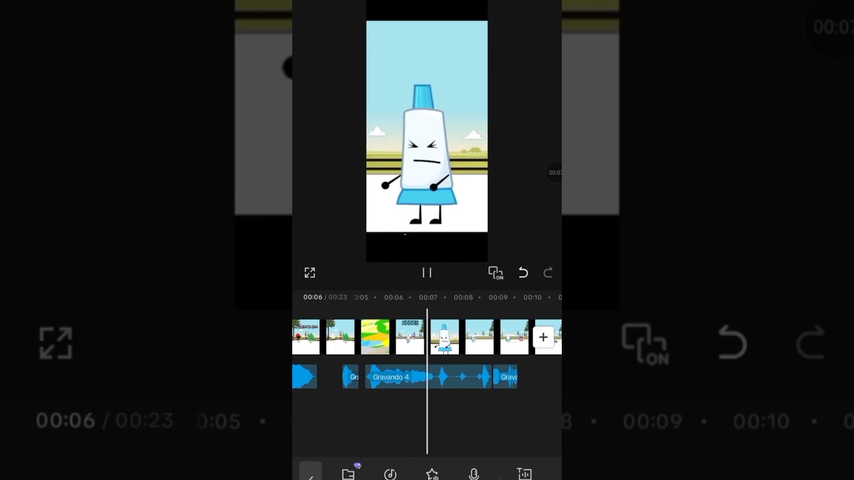The width and height of the screenshot is (854, 480).
Task: Open the star sound effects tool
Action: point(432,474)
